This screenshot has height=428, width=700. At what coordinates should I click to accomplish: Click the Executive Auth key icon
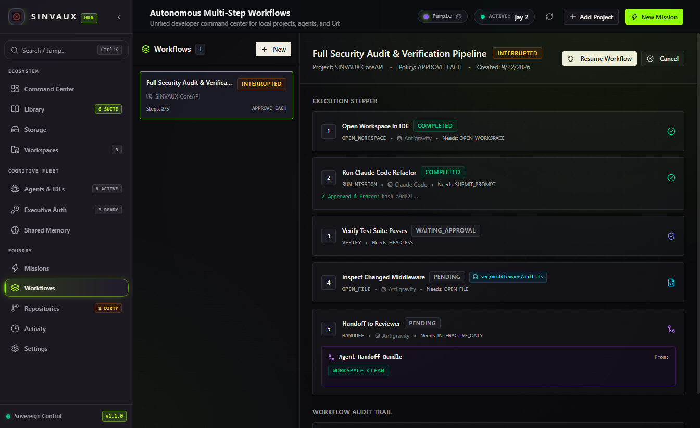click(15, 210)
